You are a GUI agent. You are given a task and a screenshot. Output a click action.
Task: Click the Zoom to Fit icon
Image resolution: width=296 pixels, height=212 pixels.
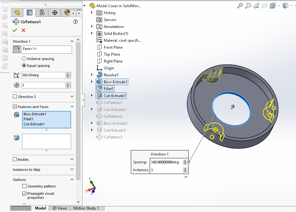(240, 6)
